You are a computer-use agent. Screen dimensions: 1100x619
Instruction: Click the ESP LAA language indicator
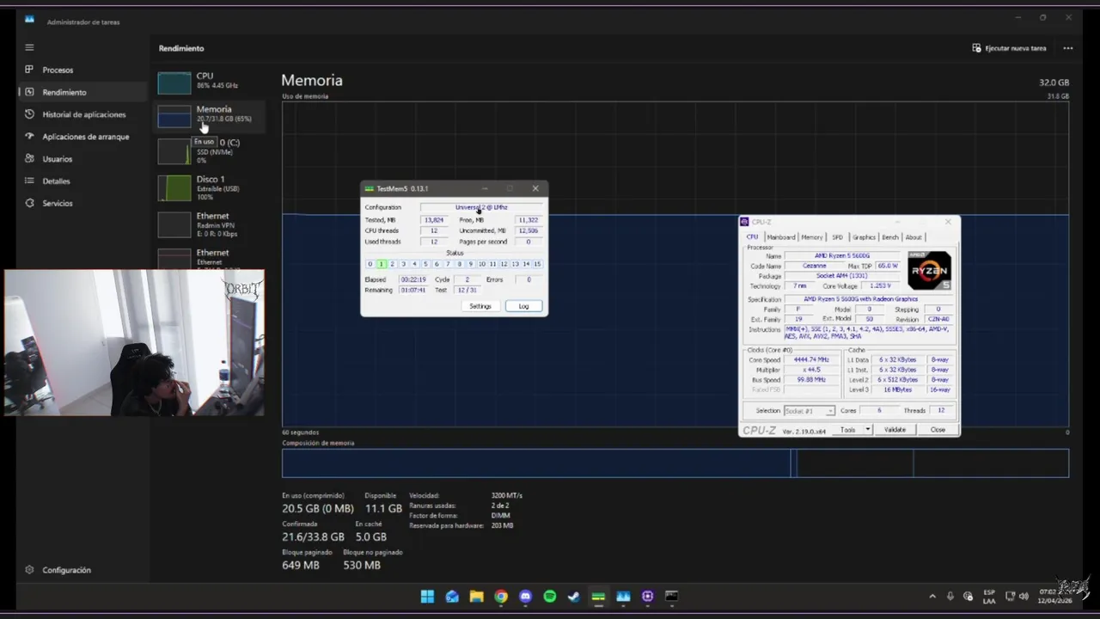(x=989, y=597)
